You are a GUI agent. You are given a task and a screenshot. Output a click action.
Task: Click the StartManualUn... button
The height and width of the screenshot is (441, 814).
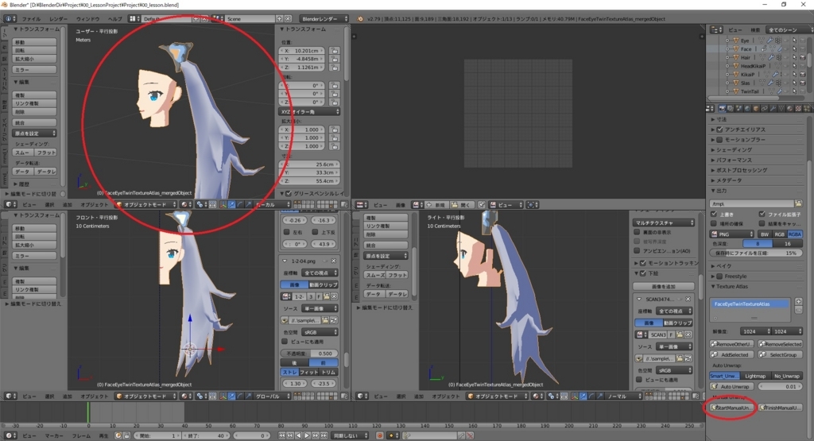[x=731, y=408]
